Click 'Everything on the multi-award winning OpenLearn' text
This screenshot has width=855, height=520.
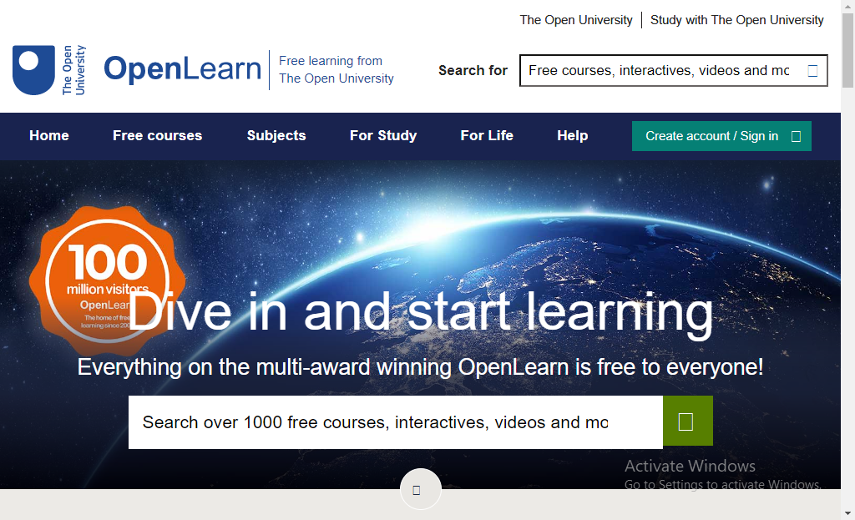[x=421, y=366]
